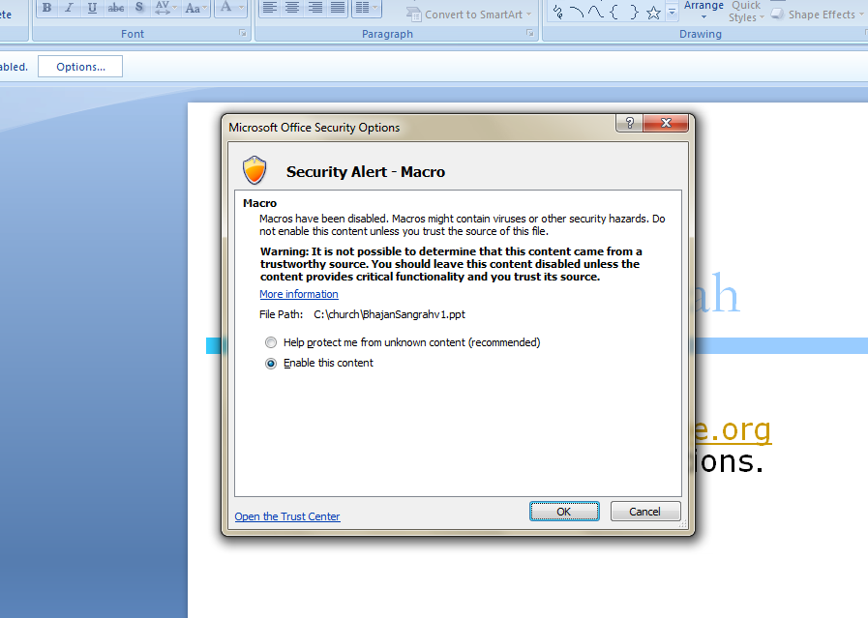868x618 pixels.
Task: Click the Options... button in message bar
Action: pos(80,67)
